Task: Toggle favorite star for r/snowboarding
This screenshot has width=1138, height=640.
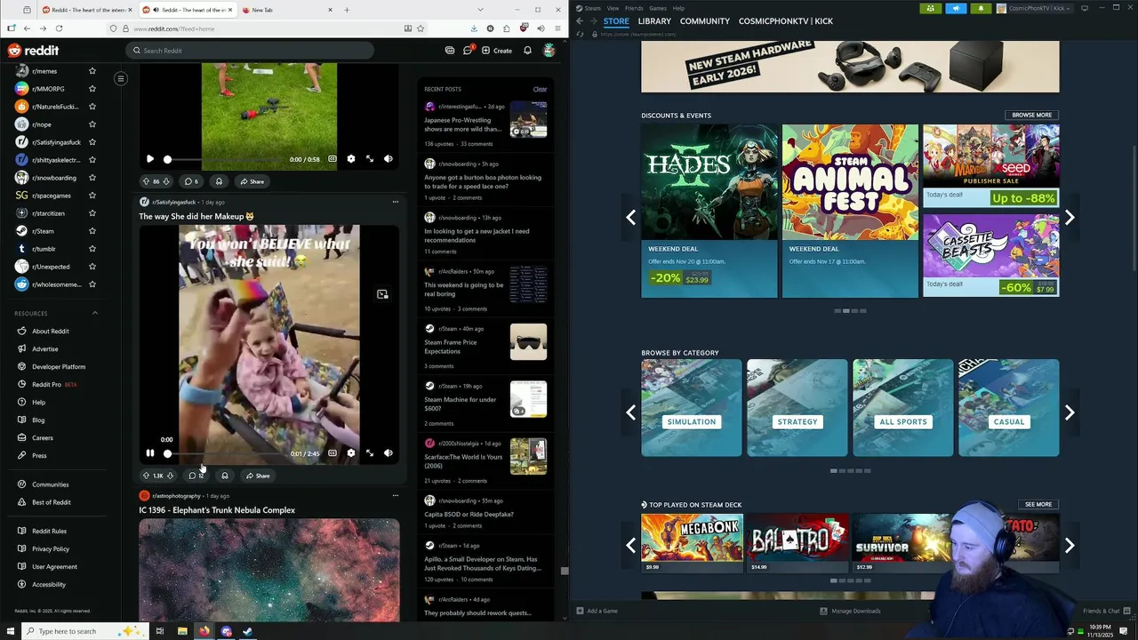Action: 92,178
